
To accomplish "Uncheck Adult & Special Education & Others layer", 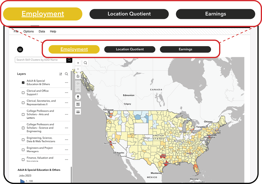I will pyautogui.click(x=23, y=83).
